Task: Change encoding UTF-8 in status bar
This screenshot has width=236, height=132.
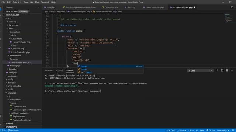Action: (191, 131)
